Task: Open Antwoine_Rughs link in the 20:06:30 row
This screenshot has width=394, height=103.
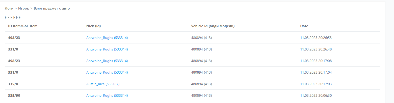Action: (x=107, y=96)
